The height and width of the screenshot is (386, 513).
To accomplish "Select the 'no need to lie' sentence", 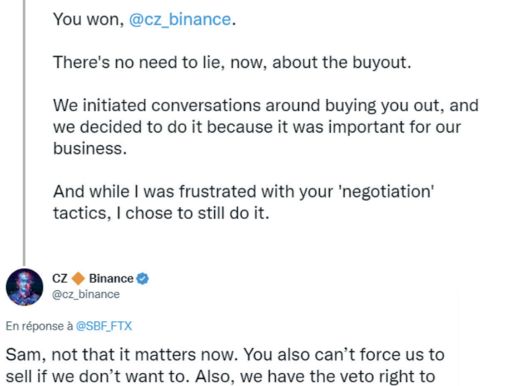I will pyautogui.click(x=233, y=62).
